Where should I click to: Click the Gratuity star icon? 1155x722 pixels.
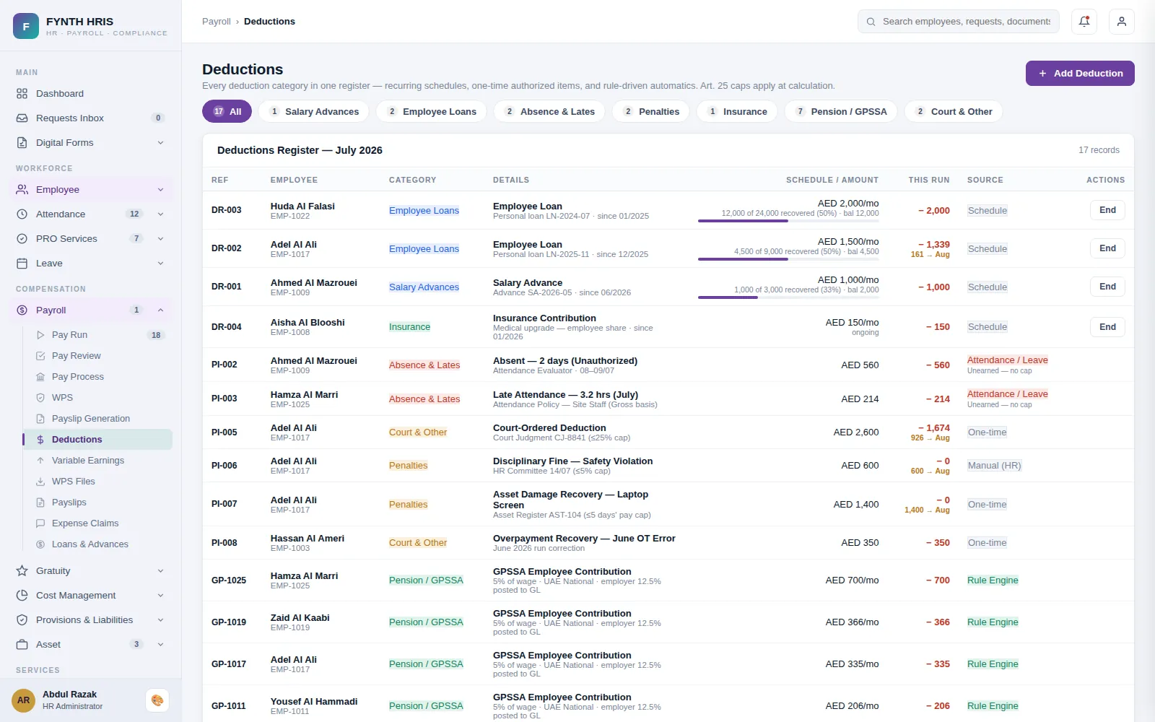[22, 571]
